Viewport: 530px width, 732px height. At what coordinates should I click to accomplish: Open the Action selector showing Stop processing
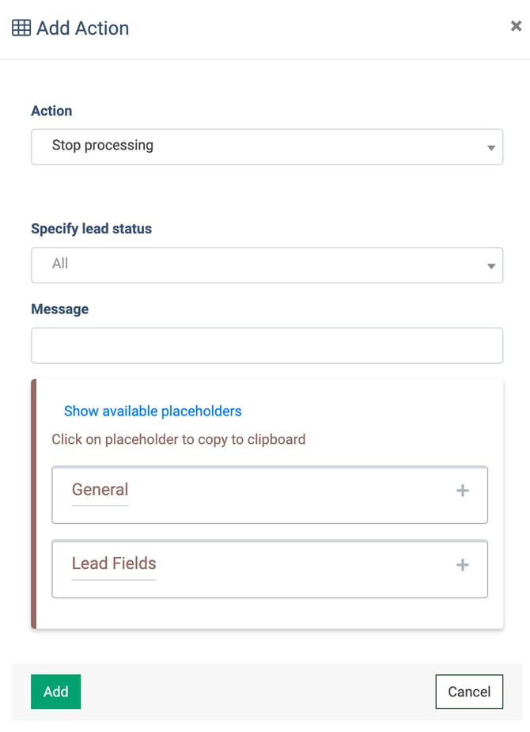(267, 146)
